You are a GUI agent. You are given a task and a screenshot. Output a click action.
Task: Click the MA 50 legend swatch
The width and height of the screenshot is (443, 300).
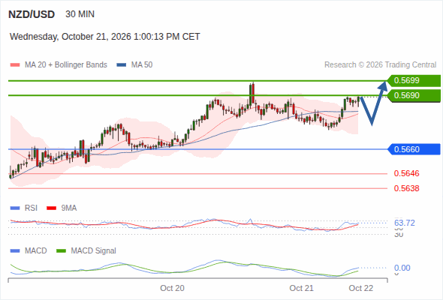[x=121, y=65]
